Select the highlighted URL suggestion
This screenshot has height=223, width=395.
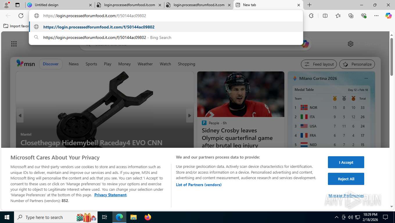166,27
